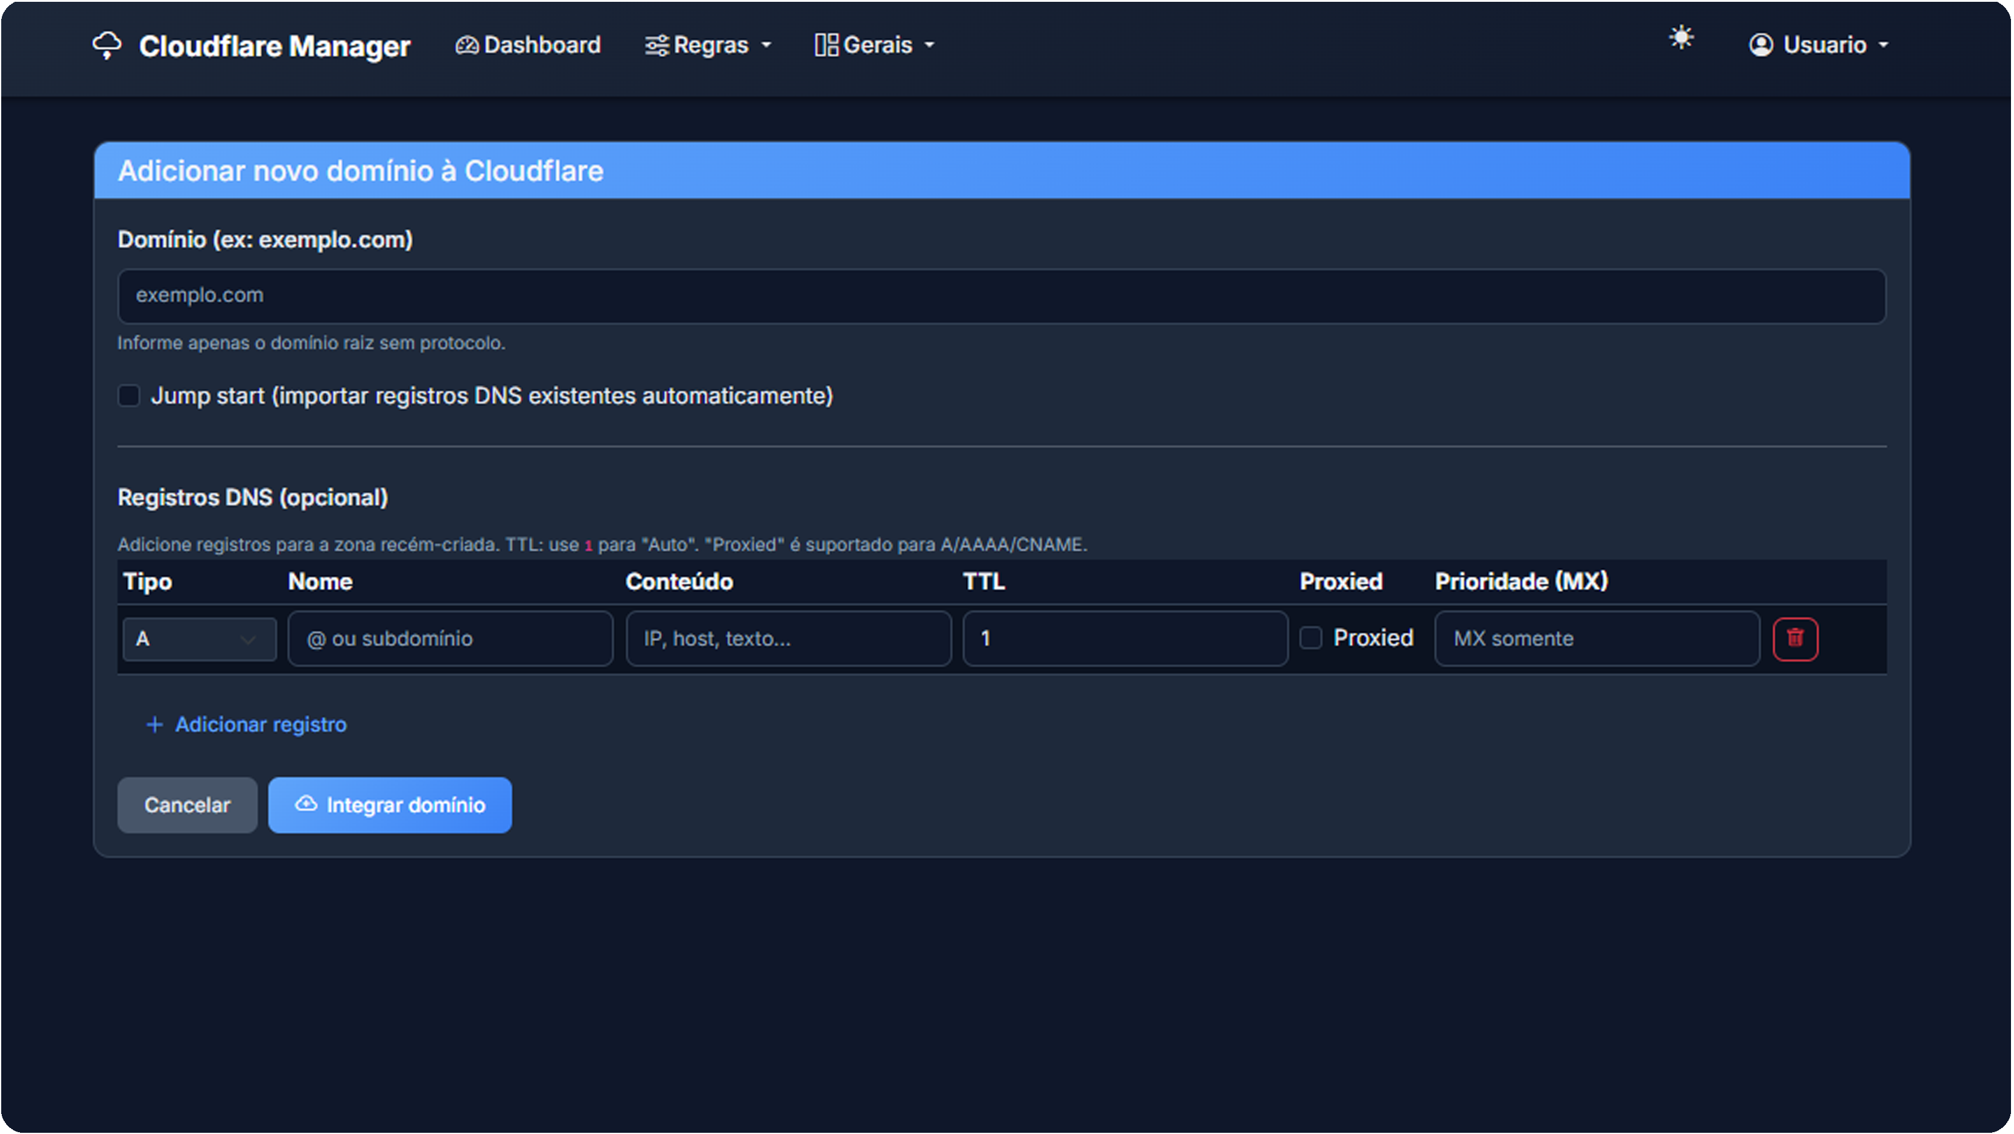Go to the Dashboard nav item
2014x1134 pixels.
[542, 45]
